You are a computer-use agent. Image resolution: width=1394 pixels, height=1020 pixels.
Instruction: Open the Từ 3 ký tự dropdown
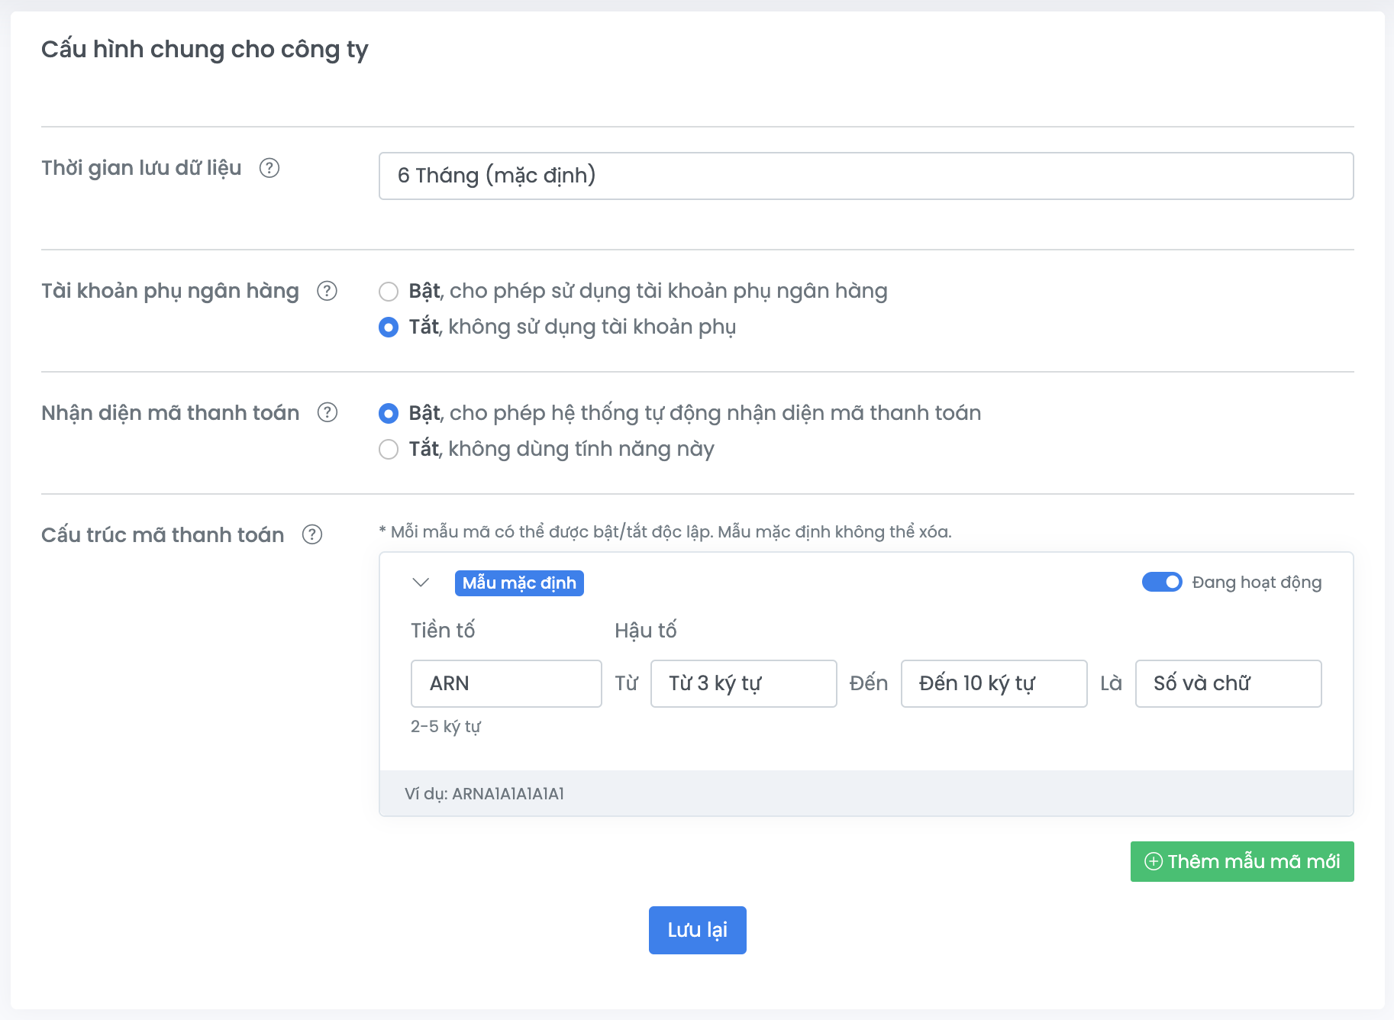[x=743, y=683]
